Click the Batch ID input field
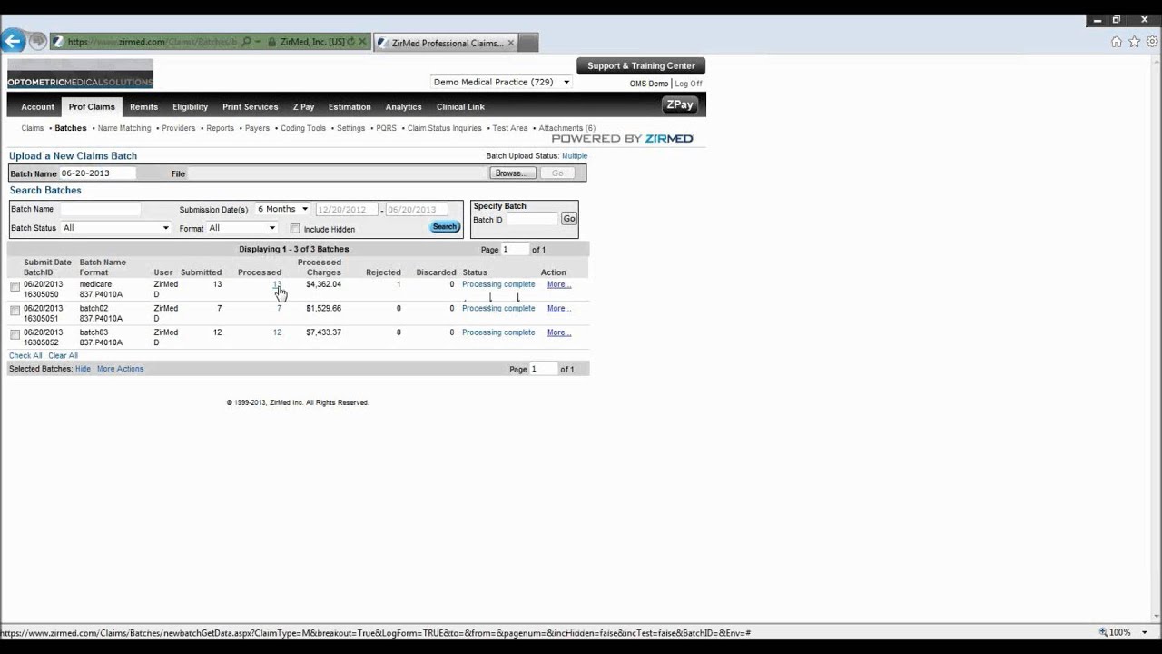The height and width of the screenshot is (654, 1162). (531, 219)
